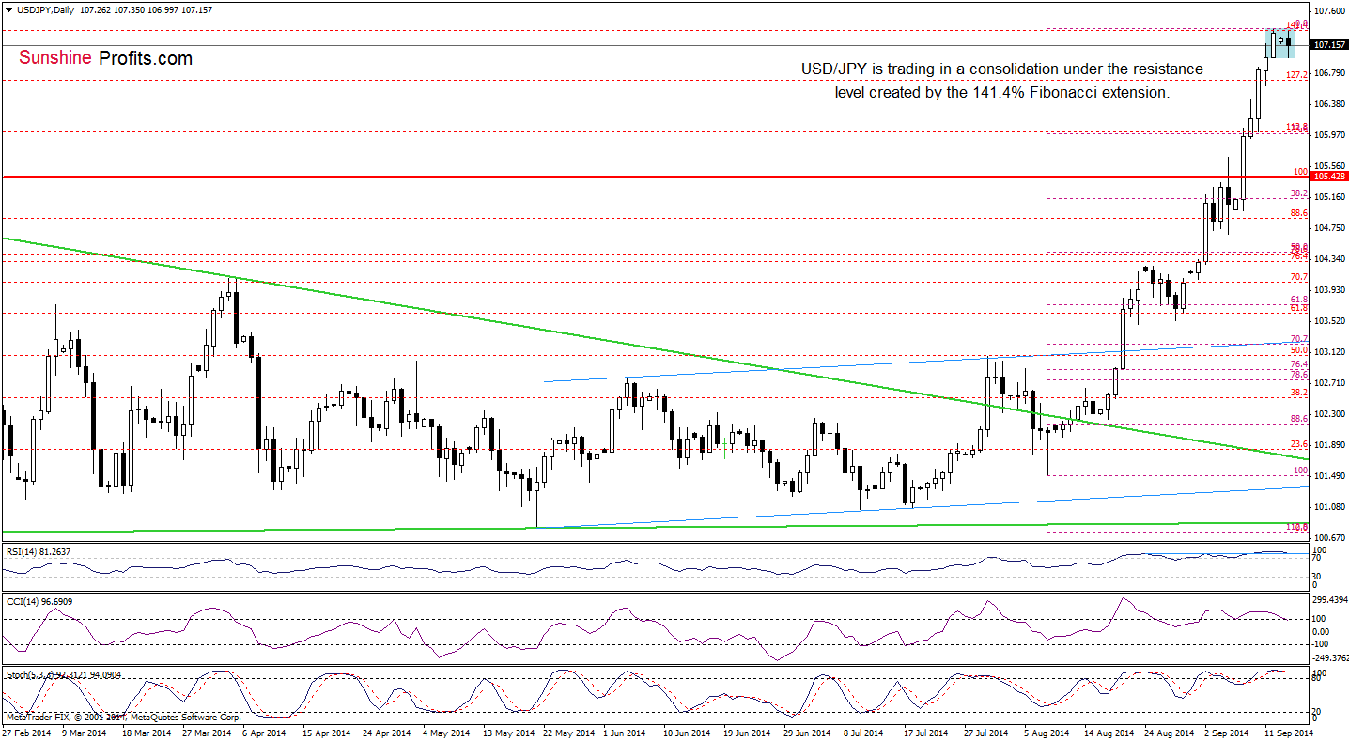Click the 127.2 Fibonacci level label
Image resolution: width=1349 pixels, height=741 pixels.
[x=1297, y=74]
